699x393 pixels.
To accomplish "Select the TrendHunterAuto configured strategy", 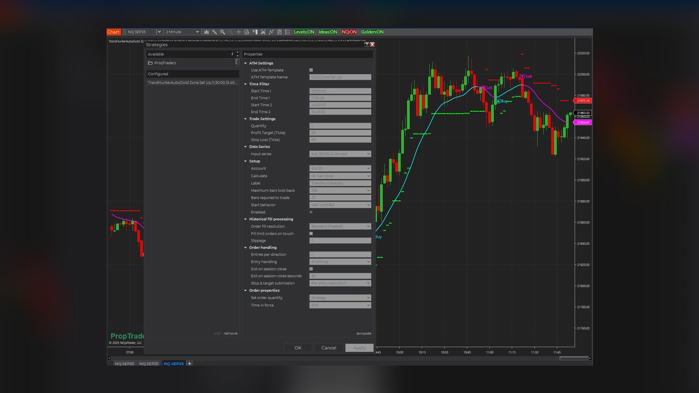I will pyautogui.click(x=192, y=83).
